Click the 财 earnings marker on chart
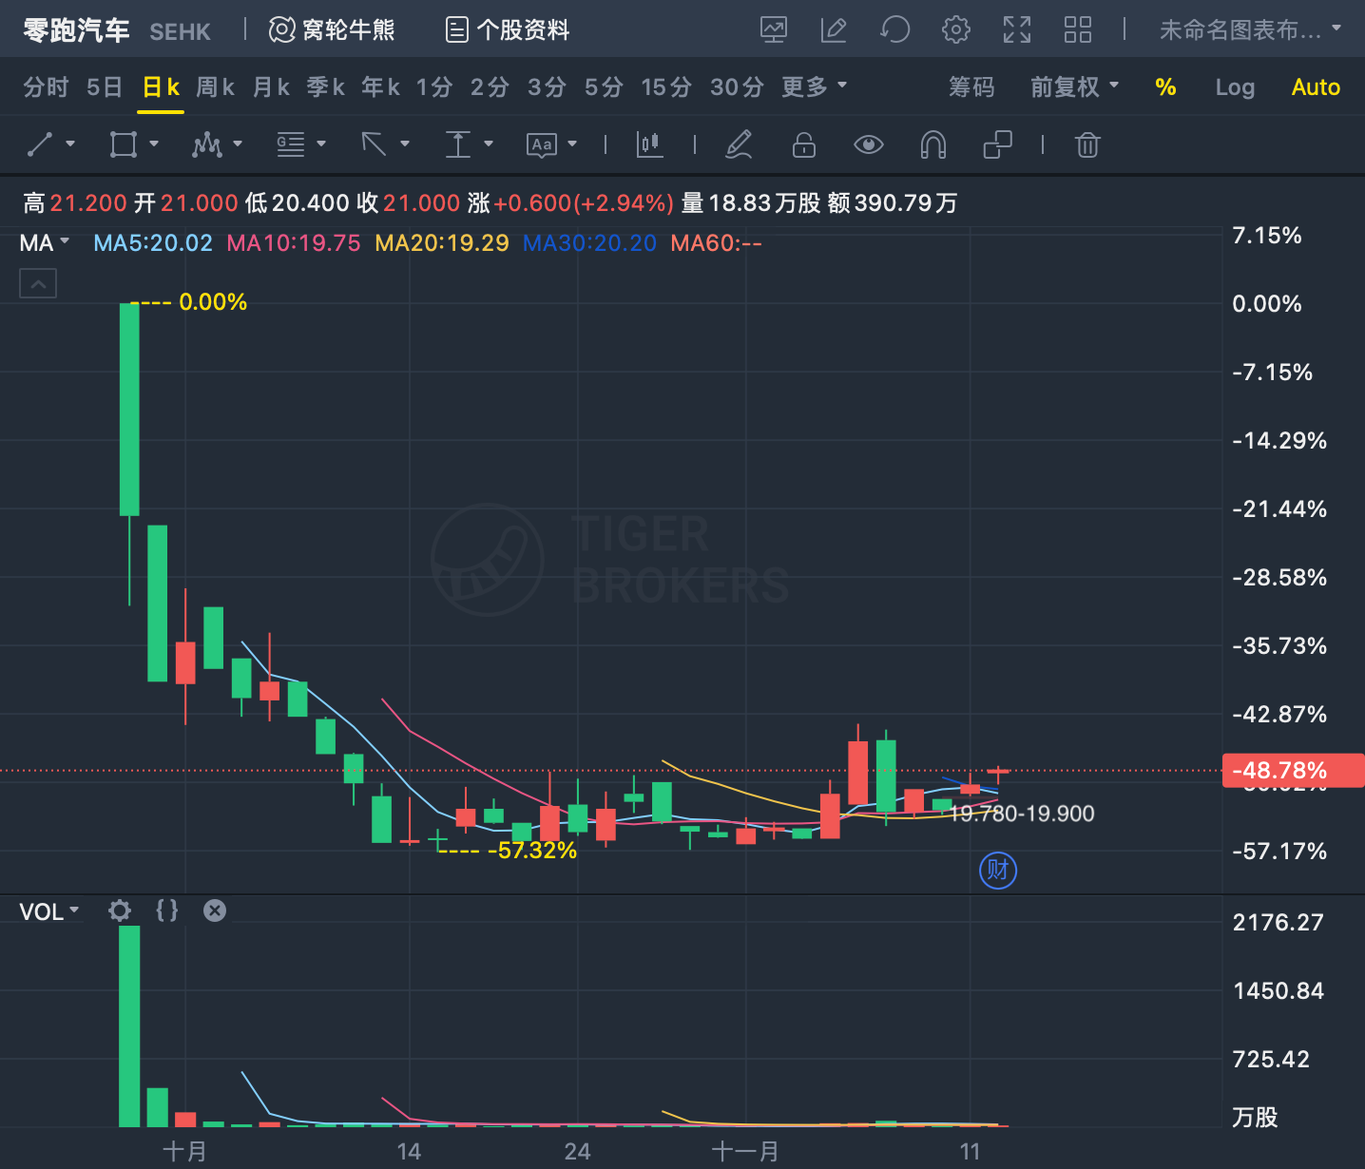 tap(998, 870)
